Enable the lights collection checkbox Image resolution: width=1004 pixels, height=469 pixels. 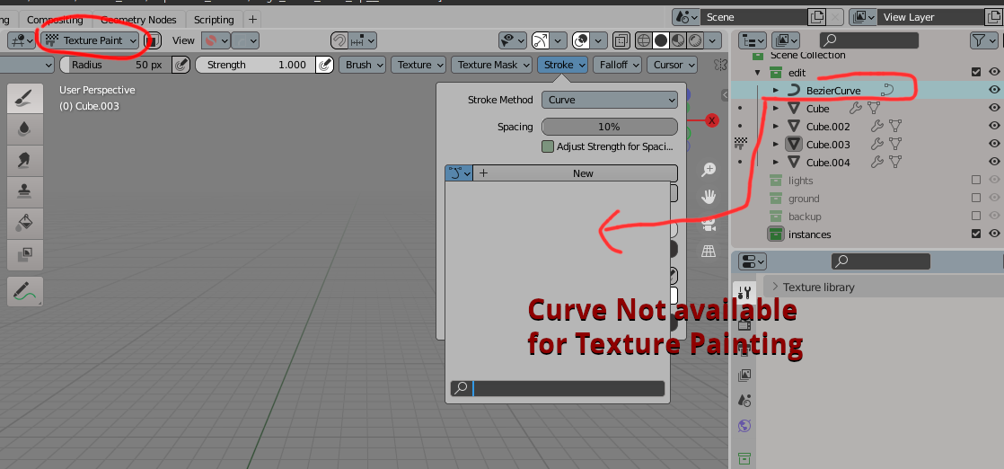click(976, 180)
